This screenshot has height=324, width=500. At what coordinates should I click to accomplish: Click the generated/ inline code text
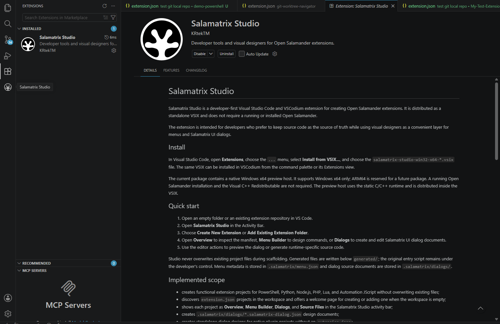[x=365, y=259]
